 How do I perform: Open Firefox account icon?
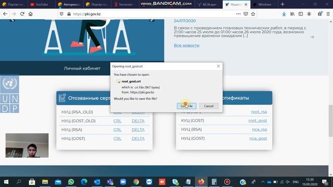[309, 14]
